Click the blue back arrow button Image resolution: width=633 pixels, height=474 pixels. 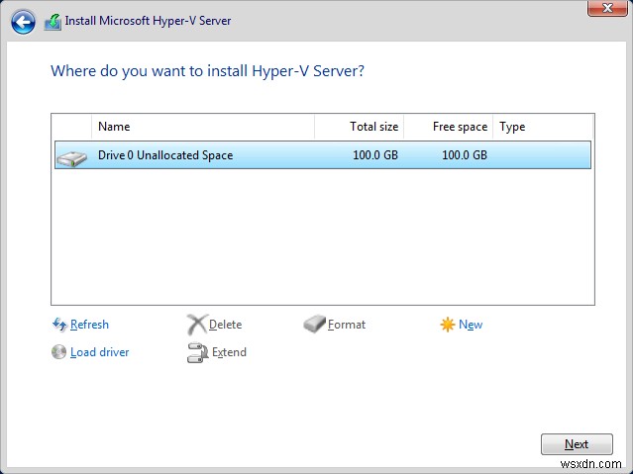coord(24,21)
